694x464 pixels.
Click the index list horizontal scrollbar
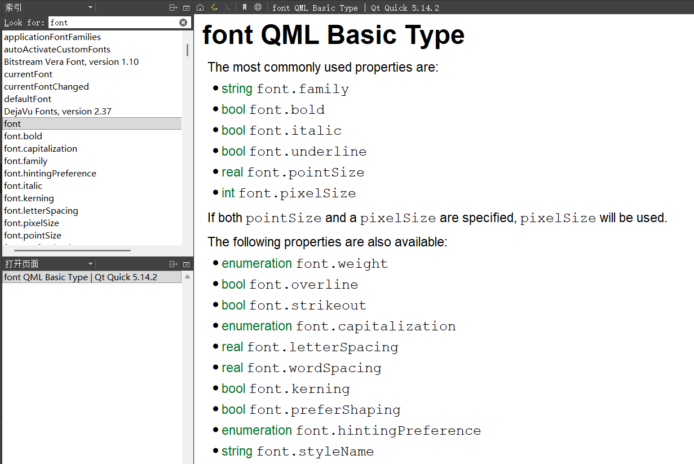[72, 250]
